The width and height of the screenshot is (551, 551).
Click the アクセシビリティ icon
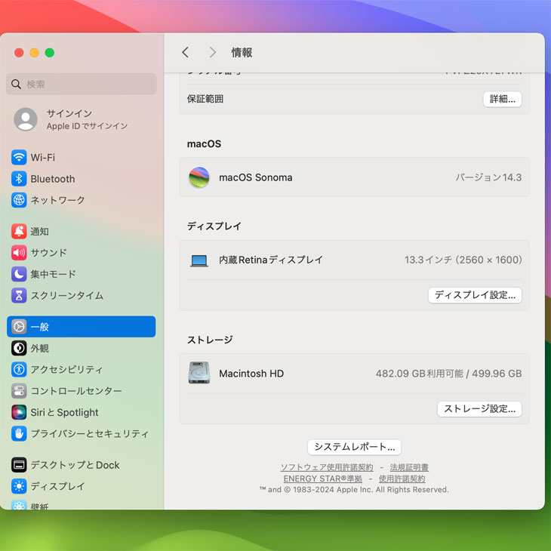click(19, 370)
